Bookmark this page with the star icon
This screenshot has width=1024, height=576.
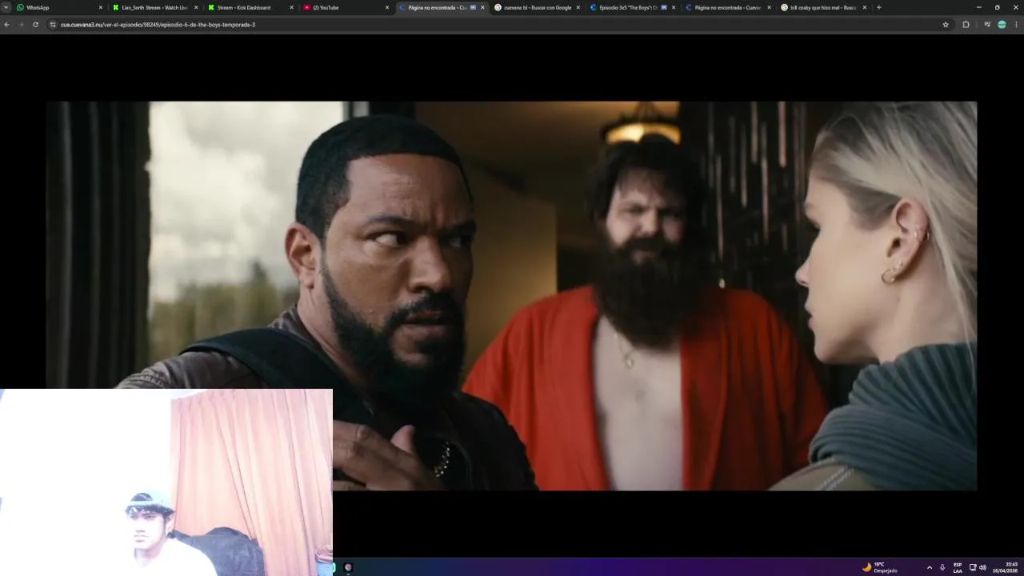point(946,25)
